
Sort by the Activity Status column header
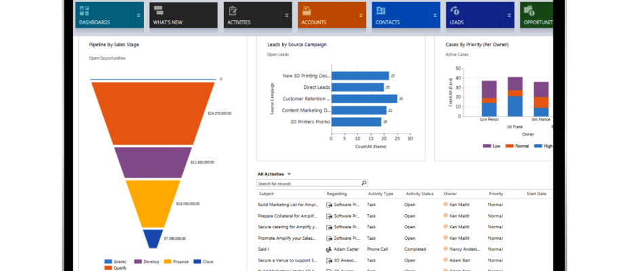click(x=418, y=194)
